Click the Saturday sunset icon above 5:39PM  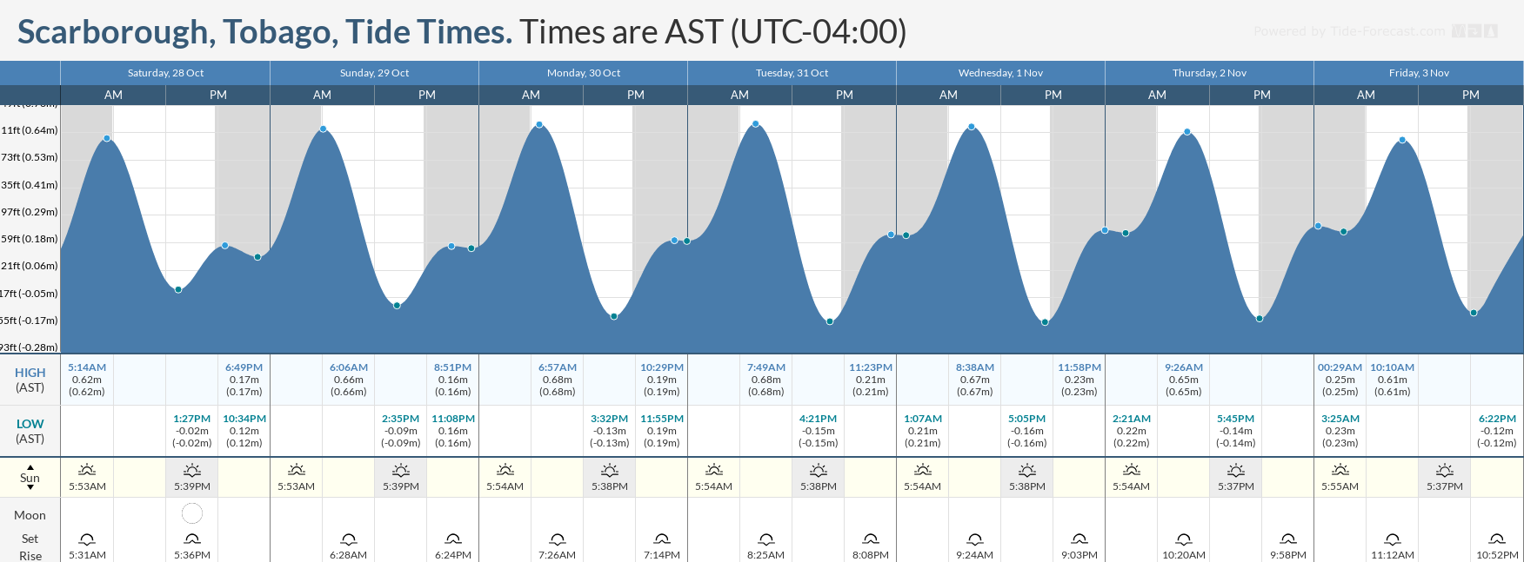click(192, 470)
